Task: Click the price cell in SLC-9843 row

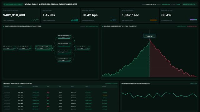Action: [73, 101]
